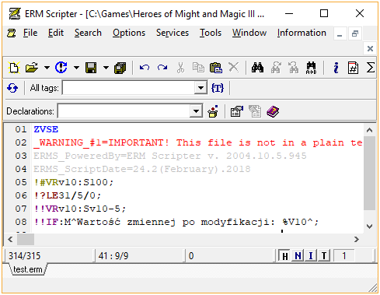Click the scroll up arrow
The image size is (380, 295).
369,130
